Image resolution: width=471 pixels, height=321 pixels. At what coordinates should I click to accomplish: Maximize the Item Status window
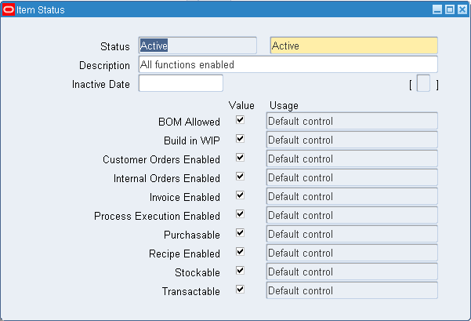pyautogui.click(x=450, y=10)
